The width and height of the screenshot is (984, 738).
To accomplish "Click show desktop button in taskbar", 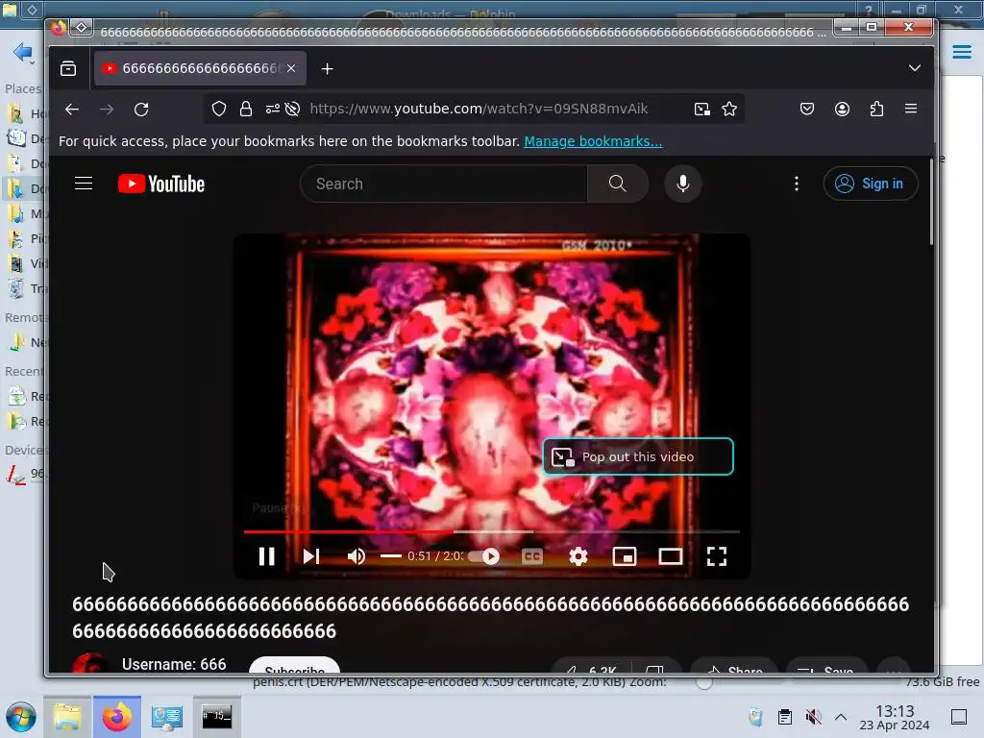I will 958,717.
